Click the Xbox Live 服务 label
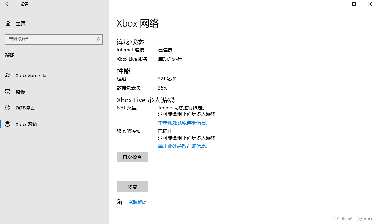 tap(132, 59)
